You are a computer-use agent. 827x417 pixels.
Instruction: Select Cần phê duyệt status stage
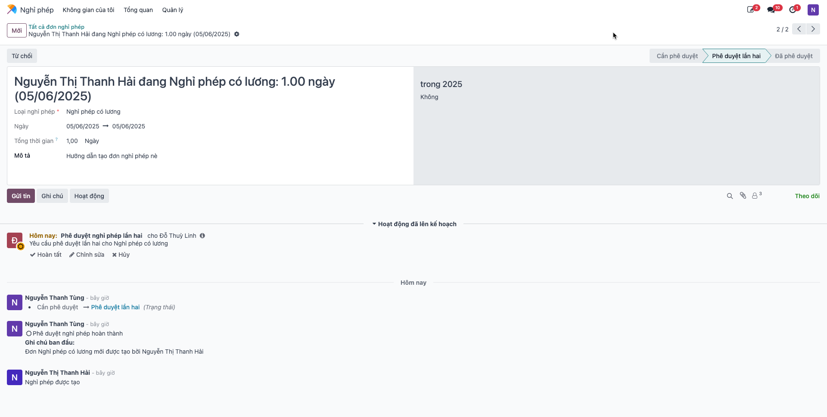(x=677, y=56)
